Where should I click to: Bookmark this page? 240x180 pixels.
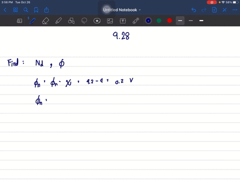[x=36, y=10]
